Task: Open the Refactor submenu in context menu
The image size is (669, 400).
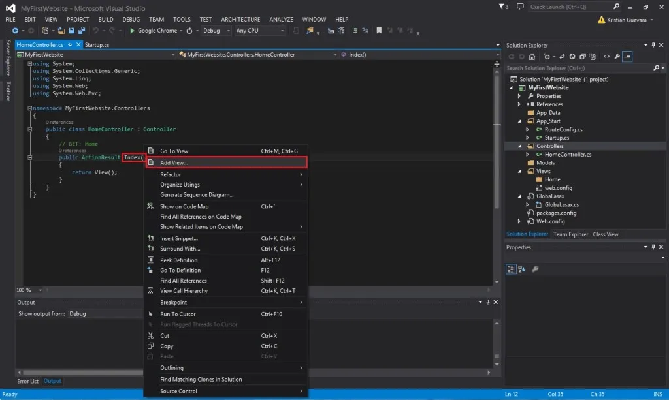Action: [x=225, y=174]
